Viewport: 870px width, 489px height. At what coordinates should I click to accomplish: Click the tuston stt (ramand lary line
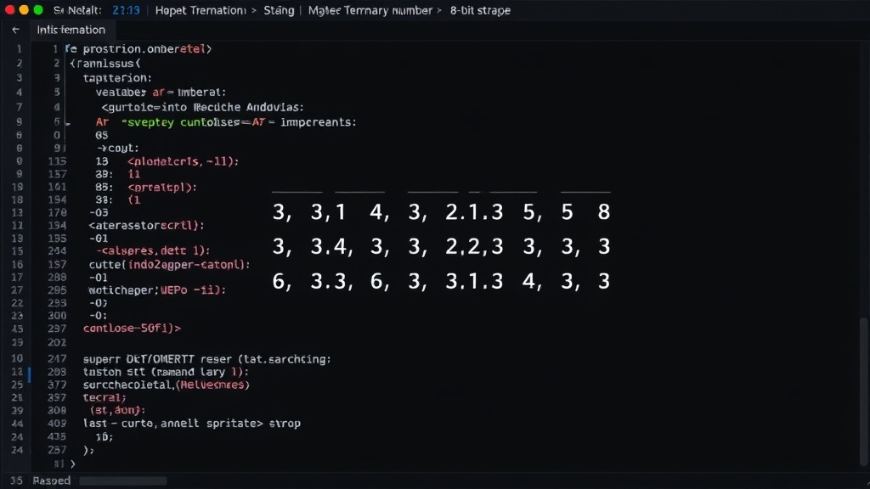pos(166,372)
